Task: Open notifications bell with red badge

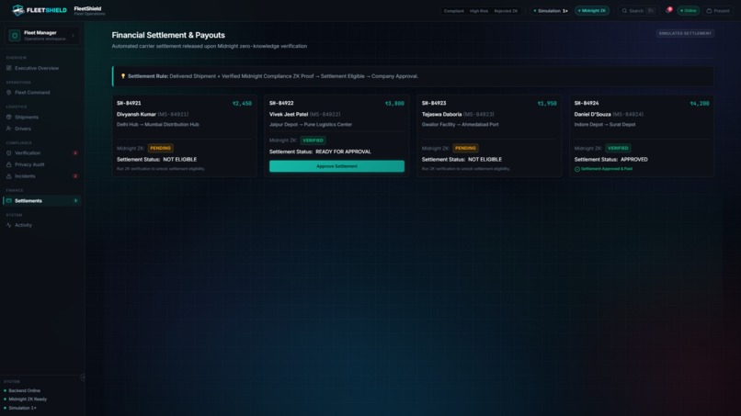Action: [x=668, y=10]
